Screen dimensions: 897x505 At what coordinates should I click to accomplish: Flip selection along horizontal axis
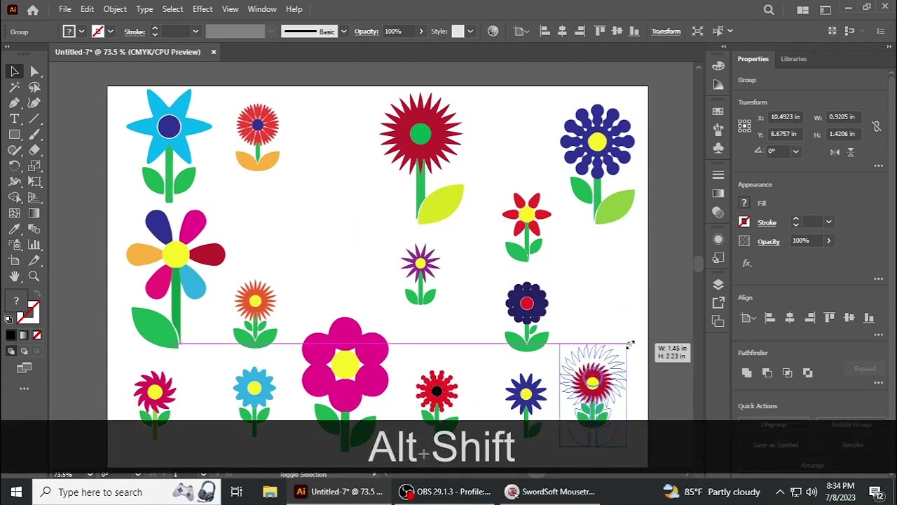click(835, 151)
